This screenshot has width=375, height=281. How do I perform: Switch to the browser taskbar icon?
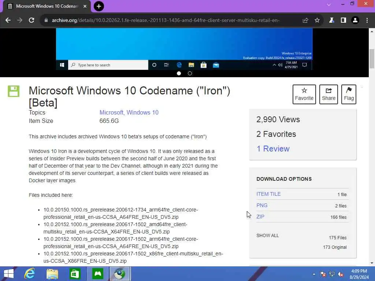pyautogui.click(x=120, y=274)
